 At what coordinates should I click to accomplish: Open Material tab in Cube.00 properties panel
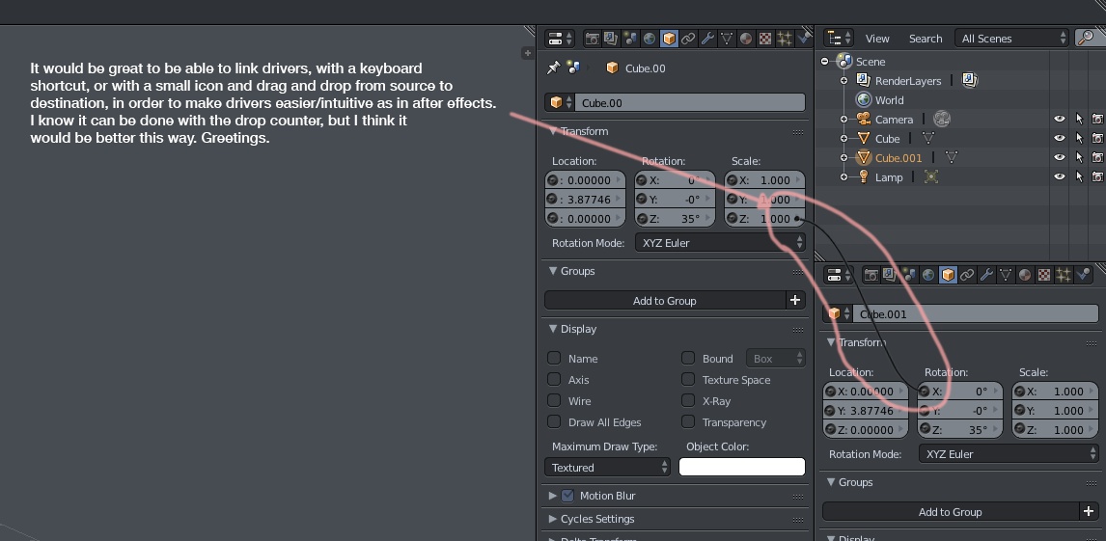click(746, 39)
